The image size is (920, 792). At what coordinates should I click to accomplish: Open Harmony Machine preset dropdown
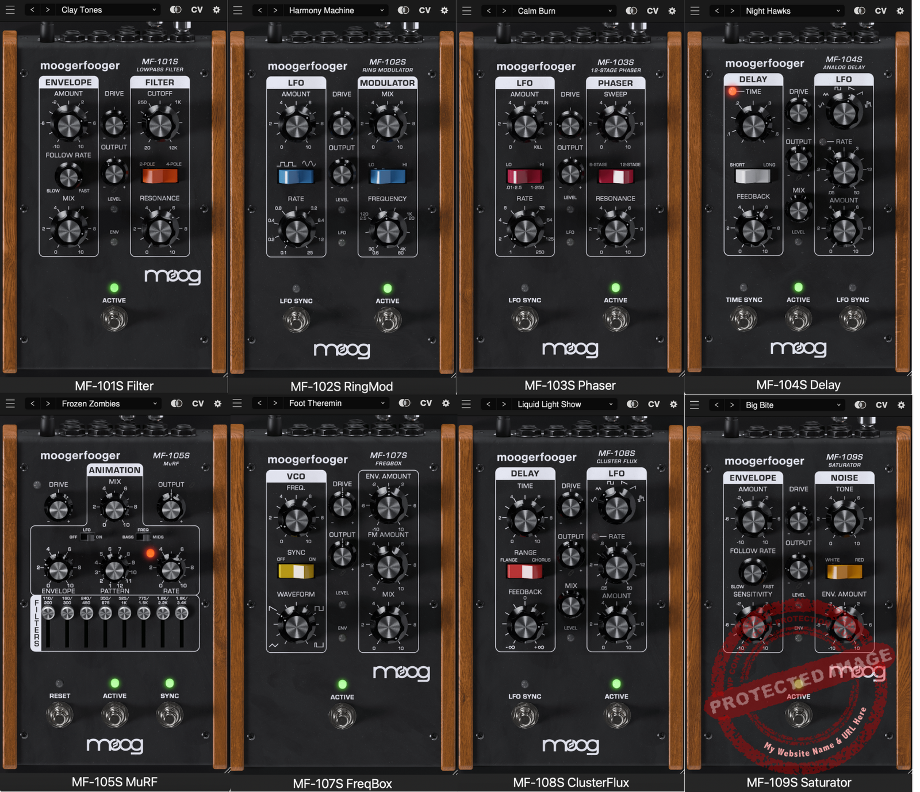click(x=336, y=10)
